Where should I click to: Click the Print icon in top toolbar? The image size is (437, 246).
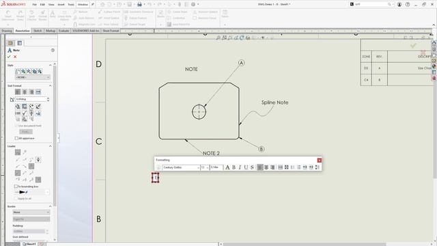click(139, 5)
